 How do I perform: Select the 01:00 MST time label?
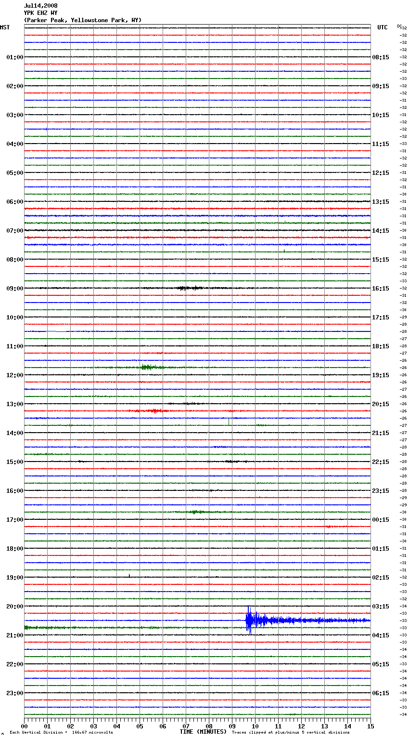coord(15,57)
